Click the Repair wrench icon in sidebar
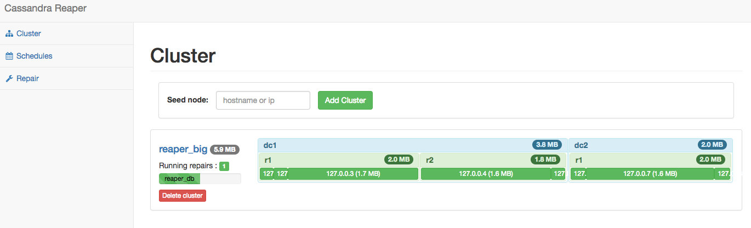Image resolution: width=751 pixels, height=228 pixels. coord(9,78)
